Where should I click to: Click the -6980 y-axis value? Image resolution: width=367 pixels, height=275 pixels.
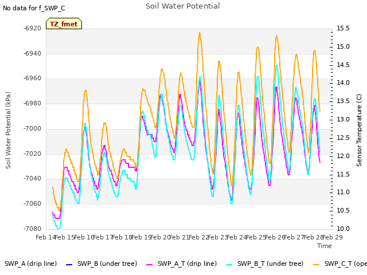pyautogui.click(x=32, y=103)
